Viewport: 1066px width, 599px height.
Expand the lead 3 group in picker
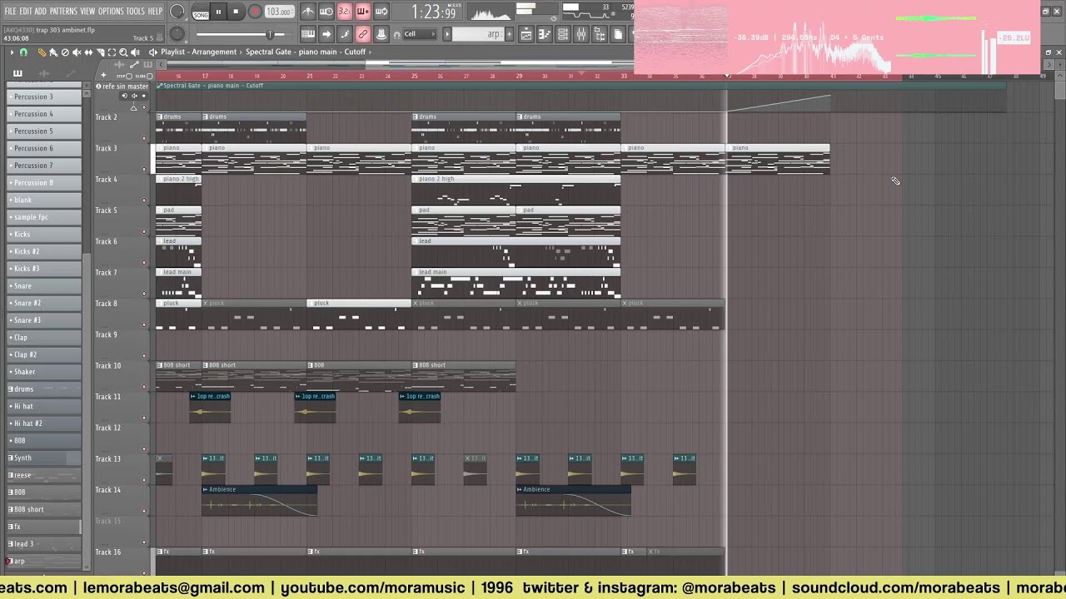(x=11, y=544)
